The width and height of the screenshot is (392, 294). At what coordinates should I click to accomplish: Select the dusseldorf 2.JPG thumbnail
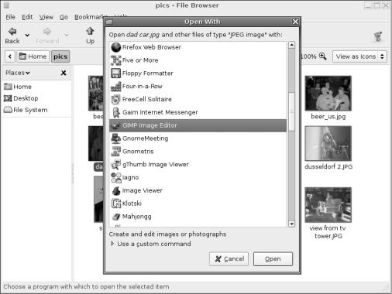328,143
